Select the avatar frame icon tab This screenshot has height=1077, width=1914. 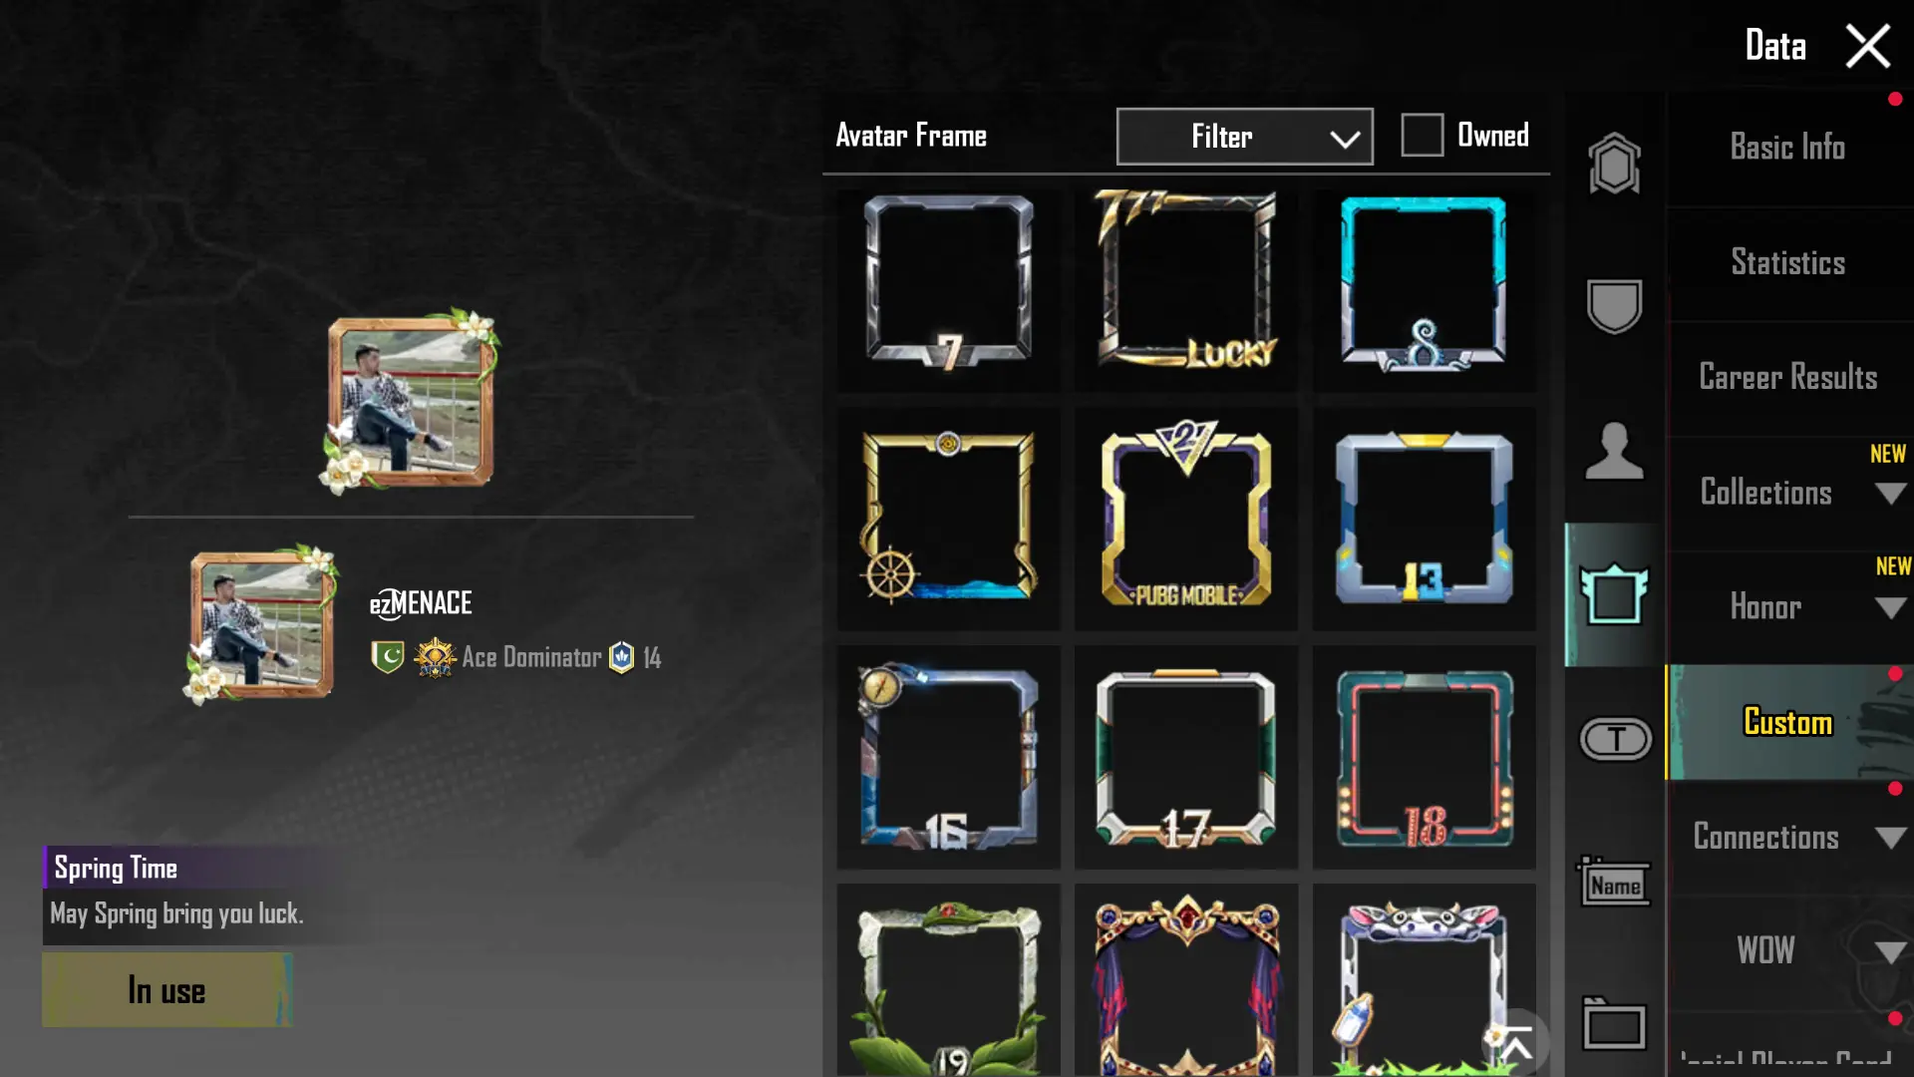(x=1614, y=594)
